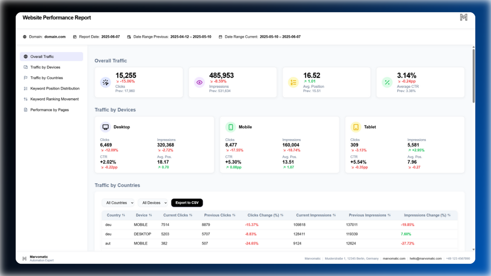This screenshot has width=491, height=276.
Task: Click the purple eye Impressions icon
Action: pos(199,82)
